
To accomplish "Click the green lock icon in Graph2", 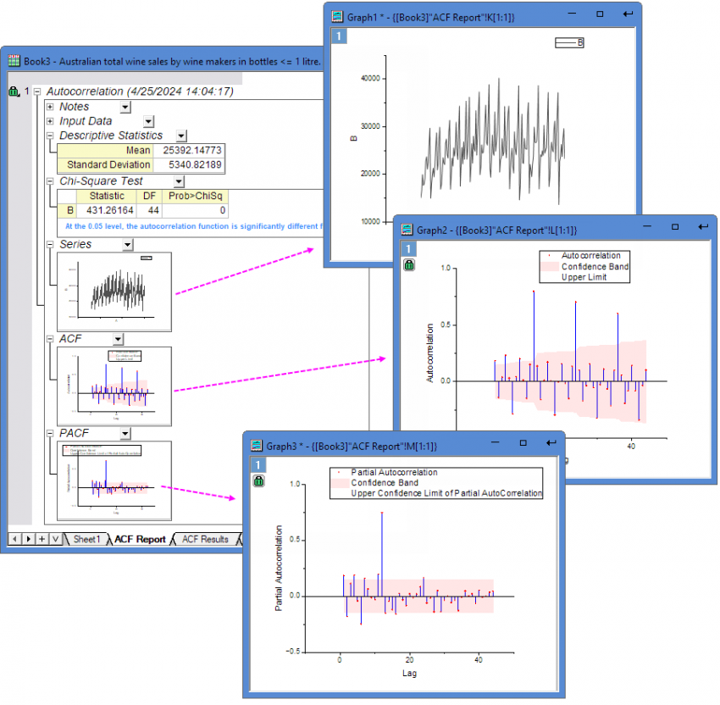I will tap(409, 265).
